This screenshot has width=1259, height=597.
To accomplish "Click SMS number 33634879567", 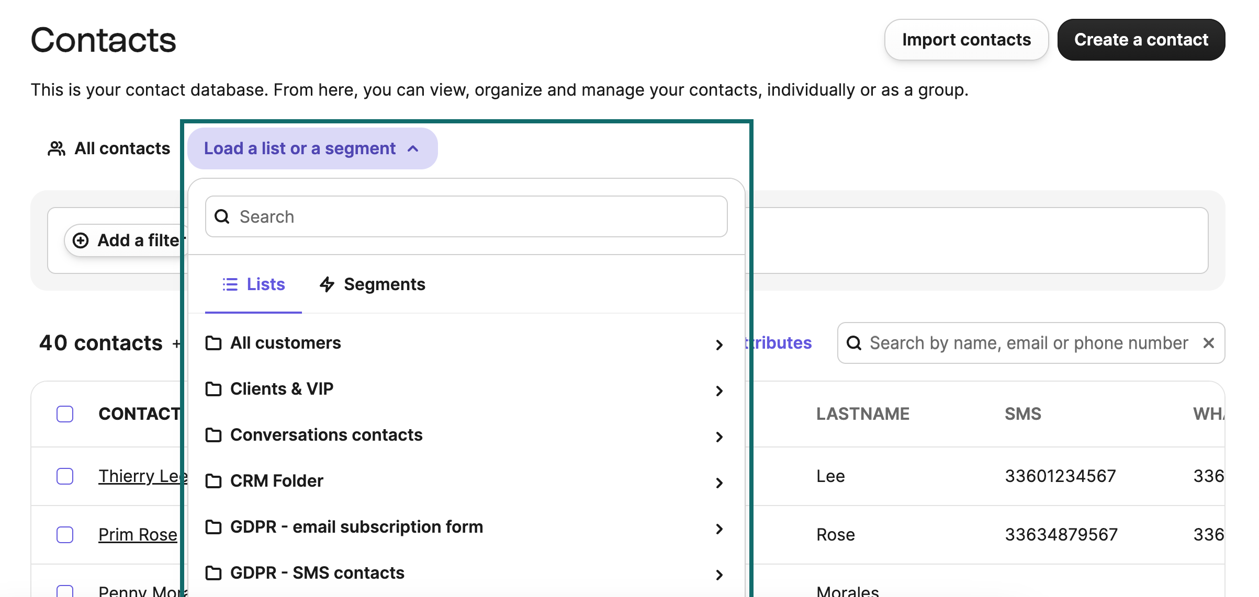I will tap(1061, 535).
